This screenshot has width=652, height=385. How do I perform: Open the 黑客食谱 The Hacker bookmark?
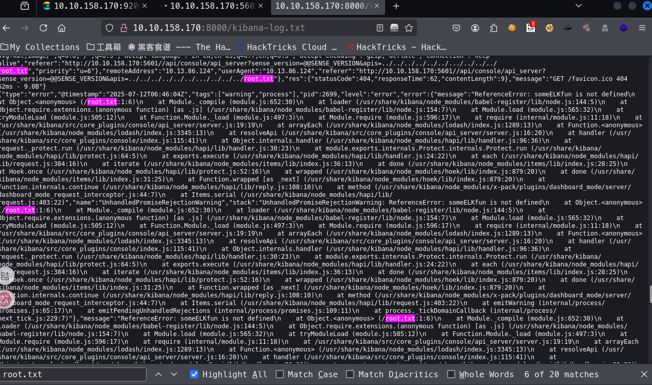179,47
